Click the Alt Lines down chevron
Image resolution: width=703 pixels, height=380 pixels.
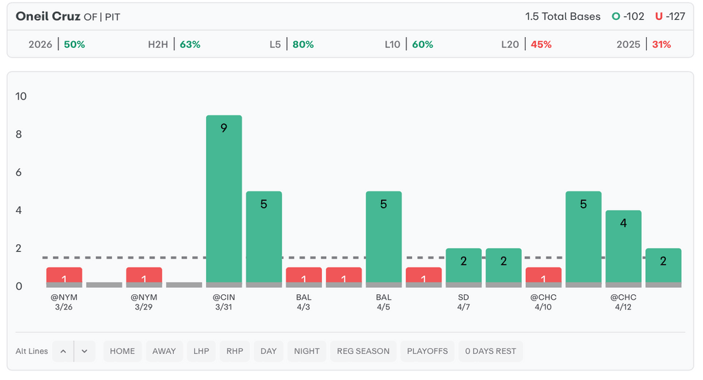(84, 351)
